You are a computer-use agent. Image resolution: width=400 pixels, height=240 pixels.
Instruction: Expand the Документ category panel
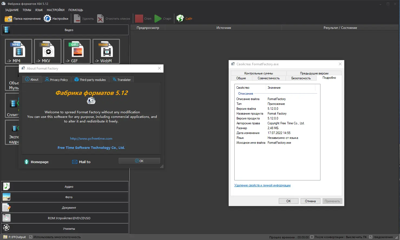pyautogui.click(x=65, y=208)
